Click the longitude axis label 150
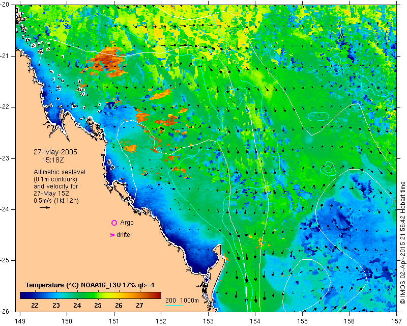Screen dimensions: 407x326 tap(67, 321)
